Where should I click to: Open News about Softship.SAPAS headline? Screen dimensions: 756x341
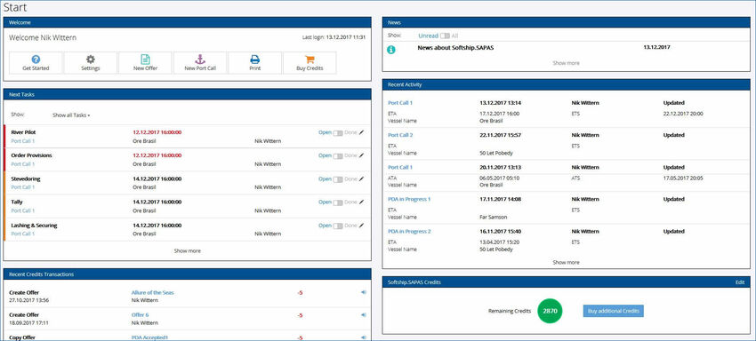(x=455, y=48)
